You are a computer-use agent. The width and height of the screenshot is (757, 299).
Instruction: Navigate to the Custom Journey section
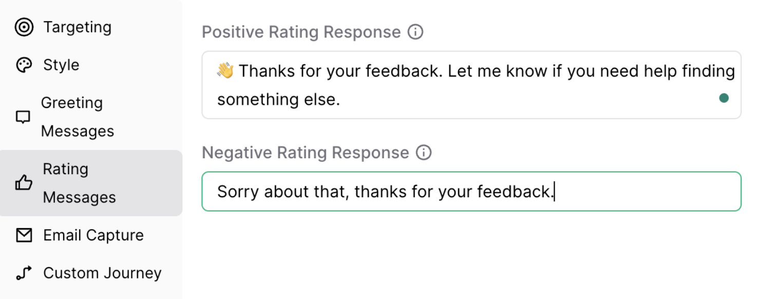[x=102, y=273]
